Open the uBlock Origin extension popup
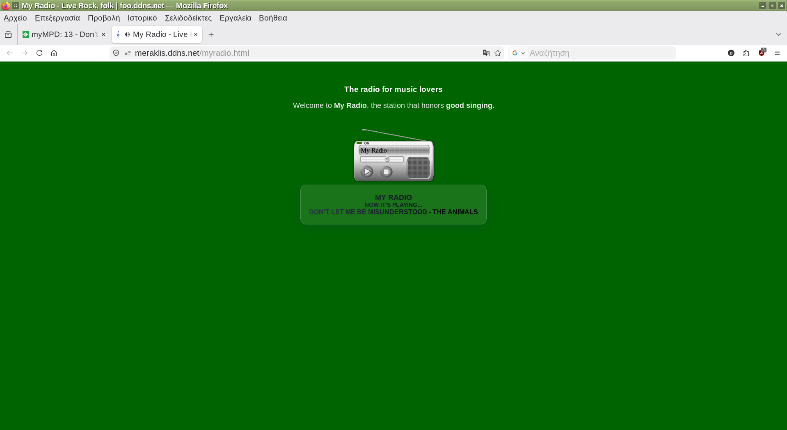Screen dimensions: 787x430 pos(762,53)
